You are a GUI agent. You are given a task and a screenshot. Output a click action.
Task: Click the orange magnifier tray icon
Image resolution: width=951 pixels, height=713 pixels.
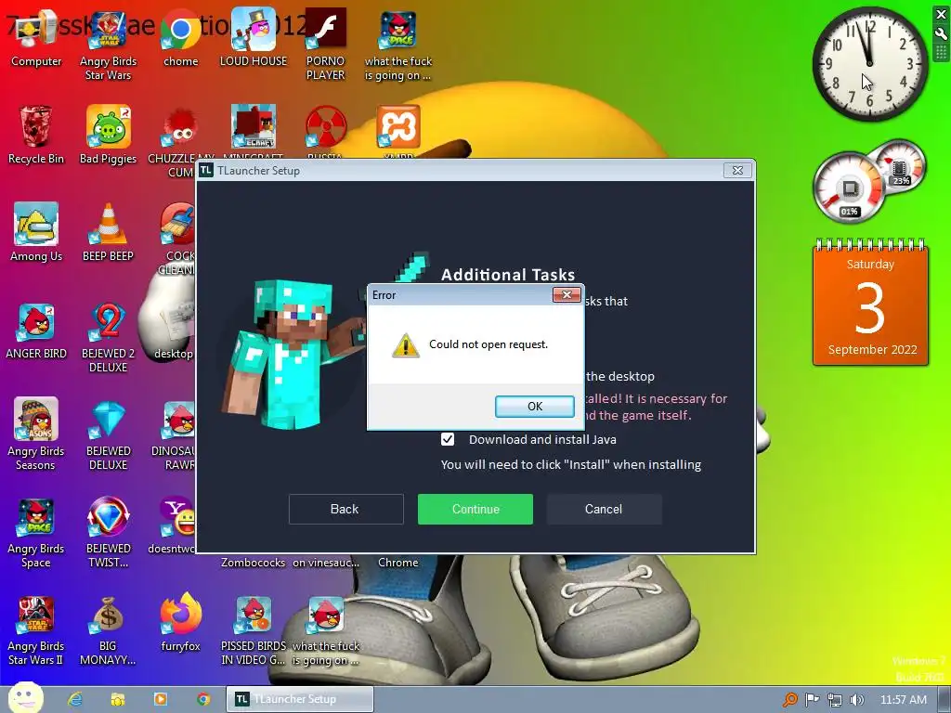tap(789, 700)
